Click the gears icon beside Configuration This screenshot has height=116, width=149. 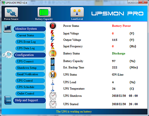[x=7, y=54]
